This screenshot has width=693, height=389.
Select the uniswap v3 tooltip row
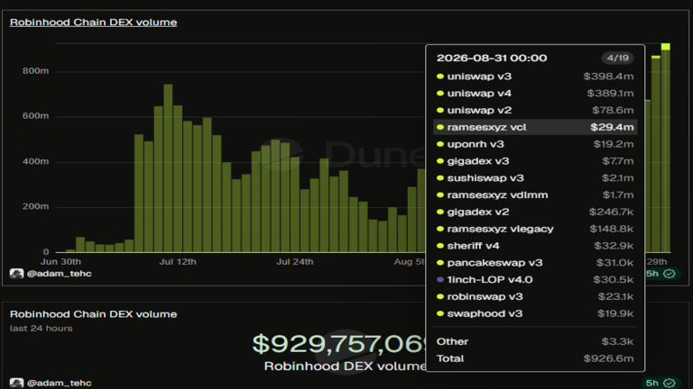point(535,77)
